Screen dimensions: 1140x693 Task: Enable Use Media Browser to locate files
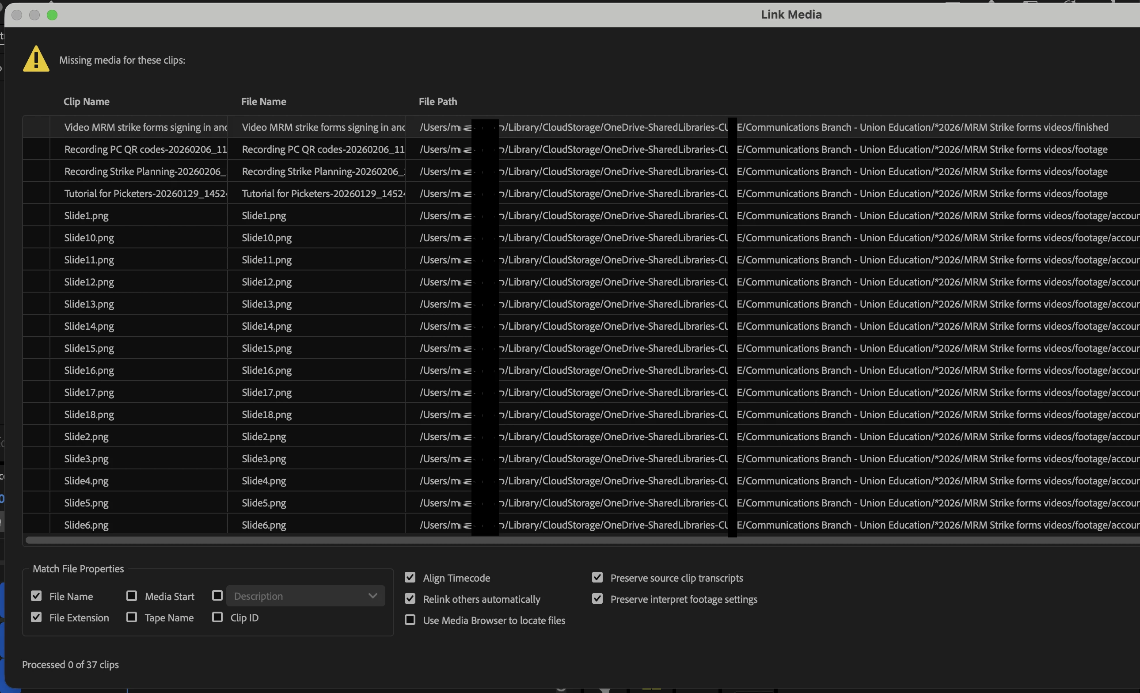[x=410, y=620]
